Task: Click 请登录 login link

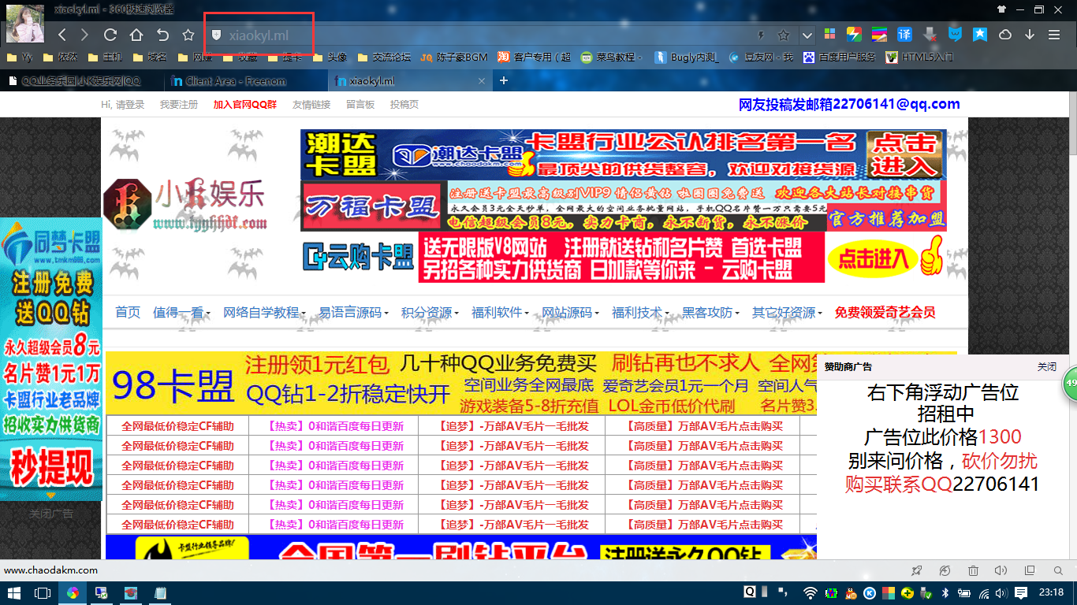Action: tap(129, 104)
